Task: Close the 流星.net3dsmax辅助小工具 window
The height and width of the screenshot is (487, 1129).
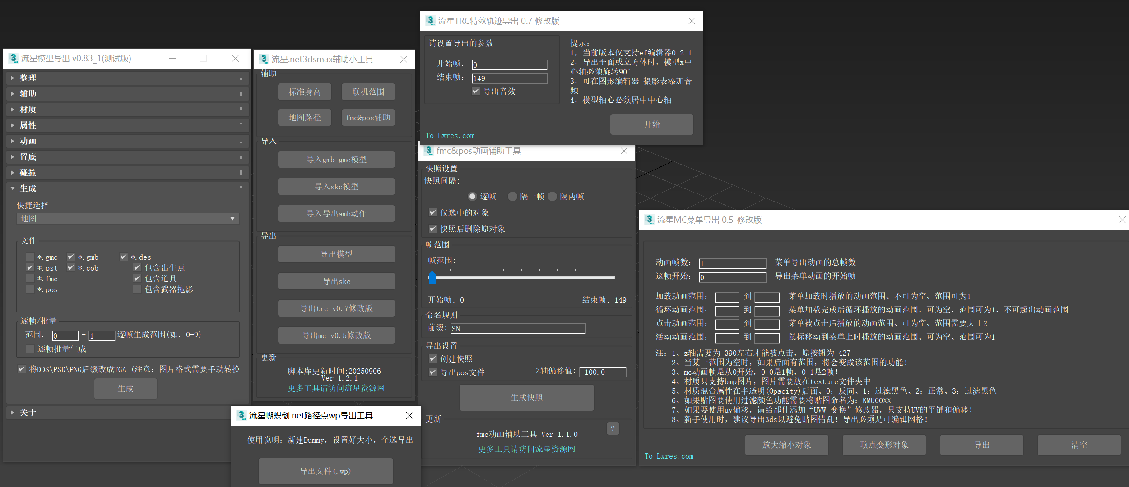Action: click(x=404, y=60)
